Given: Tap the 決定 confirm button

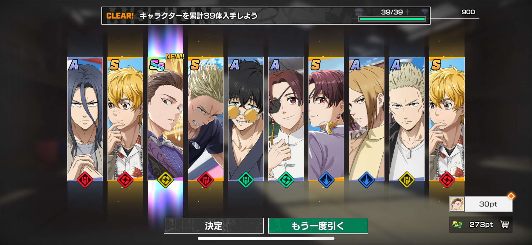Looking at the screenshot, I should coord(214,226).
